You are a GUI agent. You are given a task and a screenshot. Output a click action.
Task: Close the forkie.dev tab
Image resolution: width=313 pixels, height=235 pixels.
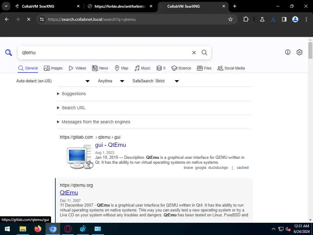[x=151, y=6]
